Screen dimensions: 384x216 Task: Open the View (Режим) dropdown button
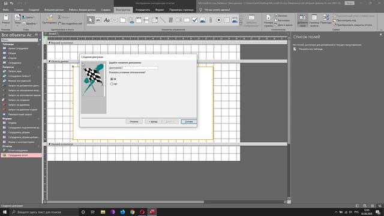(5, 20)
